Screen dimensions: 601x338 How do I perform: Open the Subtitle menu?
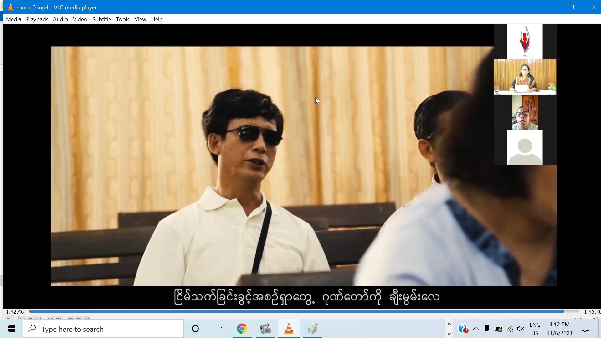pos(101,19)
